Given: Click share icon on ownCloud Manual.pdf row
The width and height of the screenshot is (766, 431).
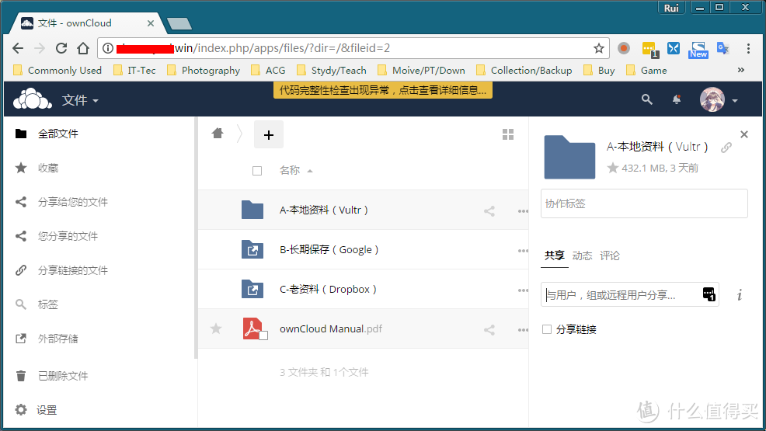Looking at the screenshot, I should [x=489, y=330].
